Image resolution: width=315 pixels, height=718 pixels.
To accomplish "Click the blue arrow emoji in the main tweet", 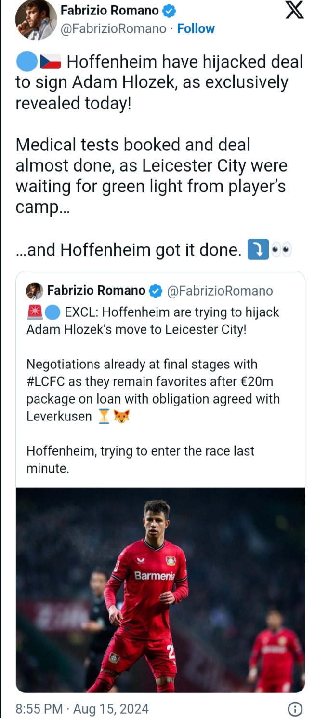I will 257,250.
